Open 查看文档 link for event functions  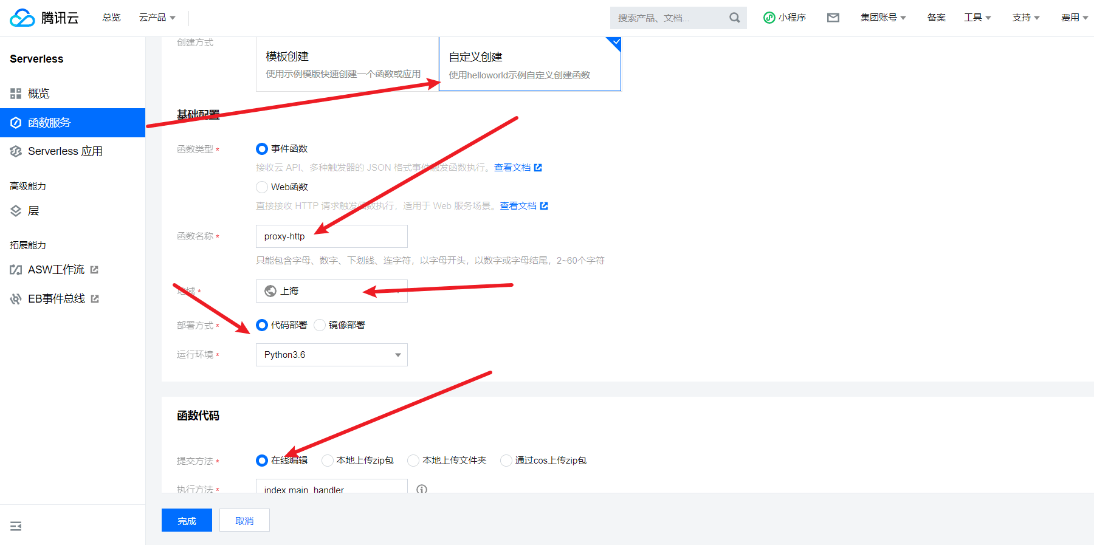tap(518, 168)
